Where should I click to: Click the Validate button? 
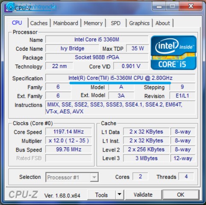click(x=143, y=195)
